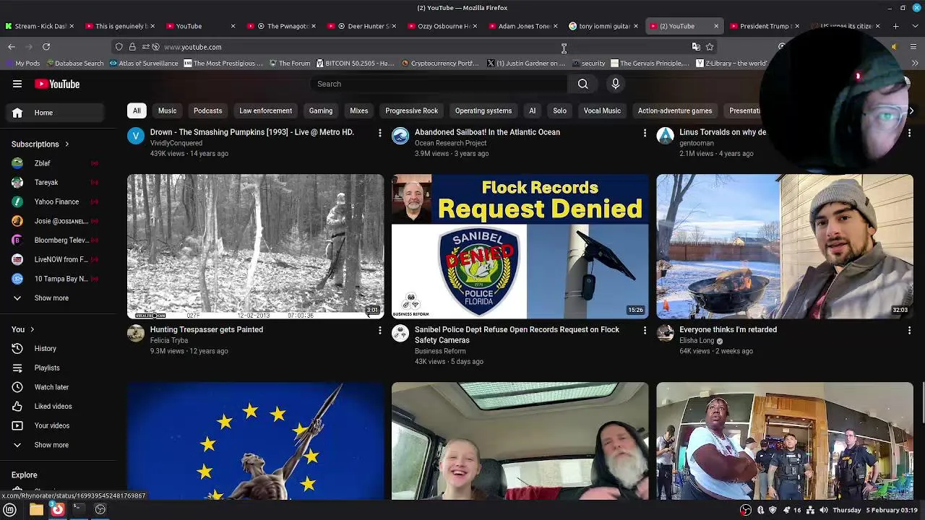Select the Vocal Music filter chip
Image resolution: width=925 pixels, height=520 pixels.
(x=602, y=110)
